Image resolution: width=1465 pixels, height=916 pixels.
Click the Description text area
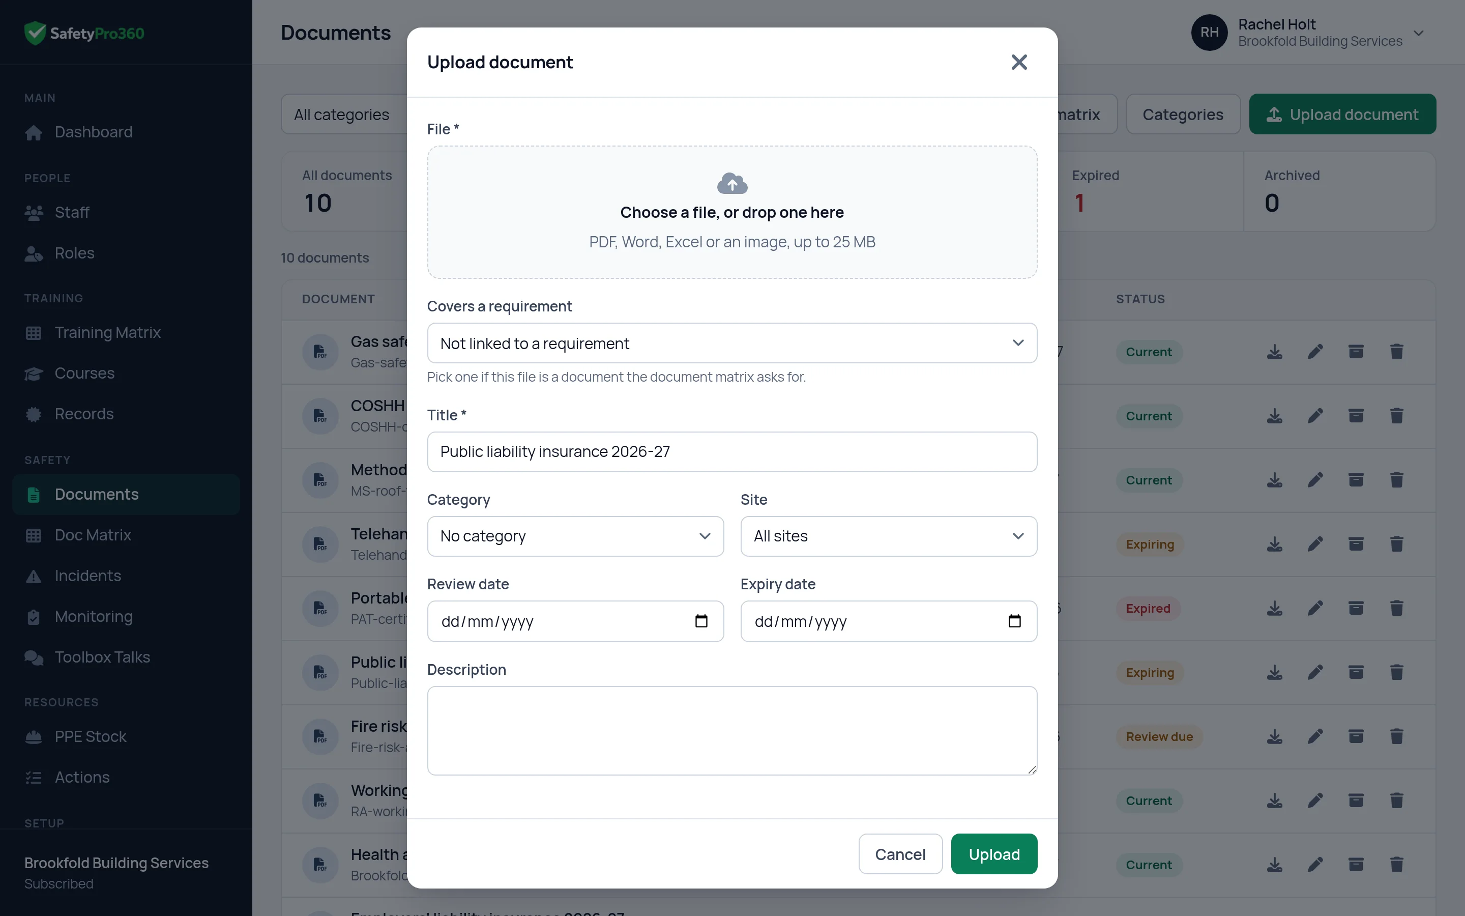pos(732,731)
